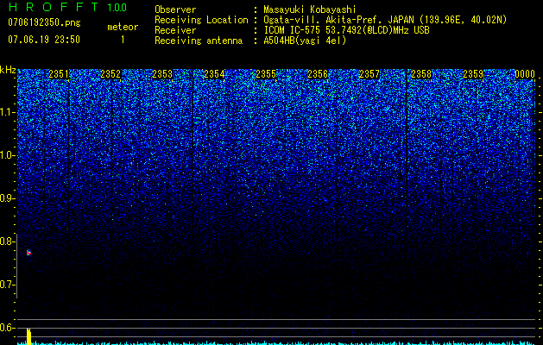This screenshot has width=543, height=345.
Task: Click the date stamp 07.06.19 23:50
Action: (44, 40)
